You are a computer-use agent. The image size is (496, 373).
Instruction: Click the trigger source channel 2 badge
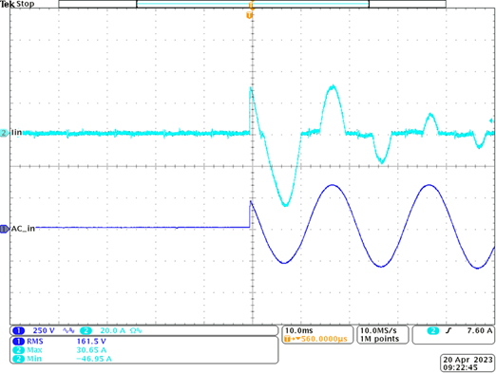[x=433, y=330]
